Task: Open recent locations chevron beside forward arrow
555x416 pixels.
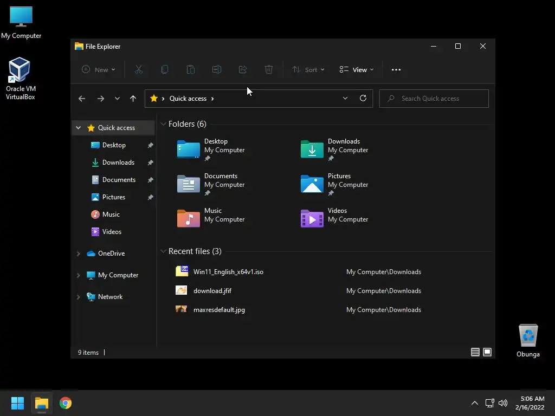Action: point(117,99)
